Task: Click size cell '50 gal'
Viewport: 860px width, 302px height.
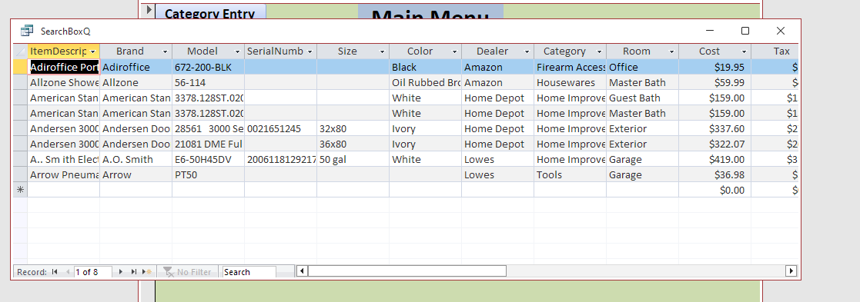Action: pyautogui.click(x=353, y=159)
